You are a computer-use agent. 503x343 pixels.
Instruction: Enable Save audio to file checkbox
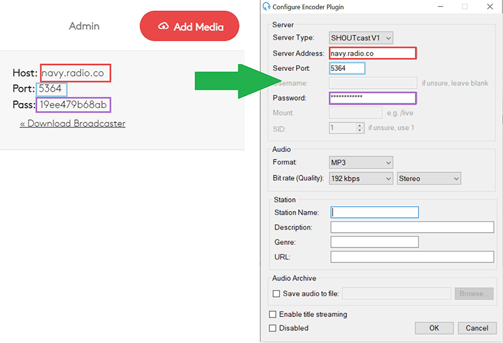click(276, 293)
